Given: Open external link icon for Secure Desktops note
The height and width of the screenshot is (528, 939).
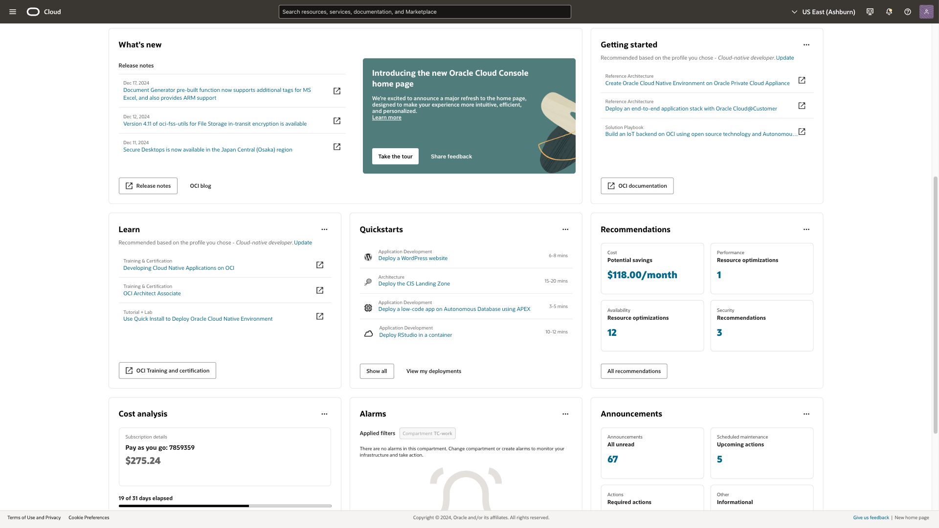Looking at the screenshot, I should [337, 147].
